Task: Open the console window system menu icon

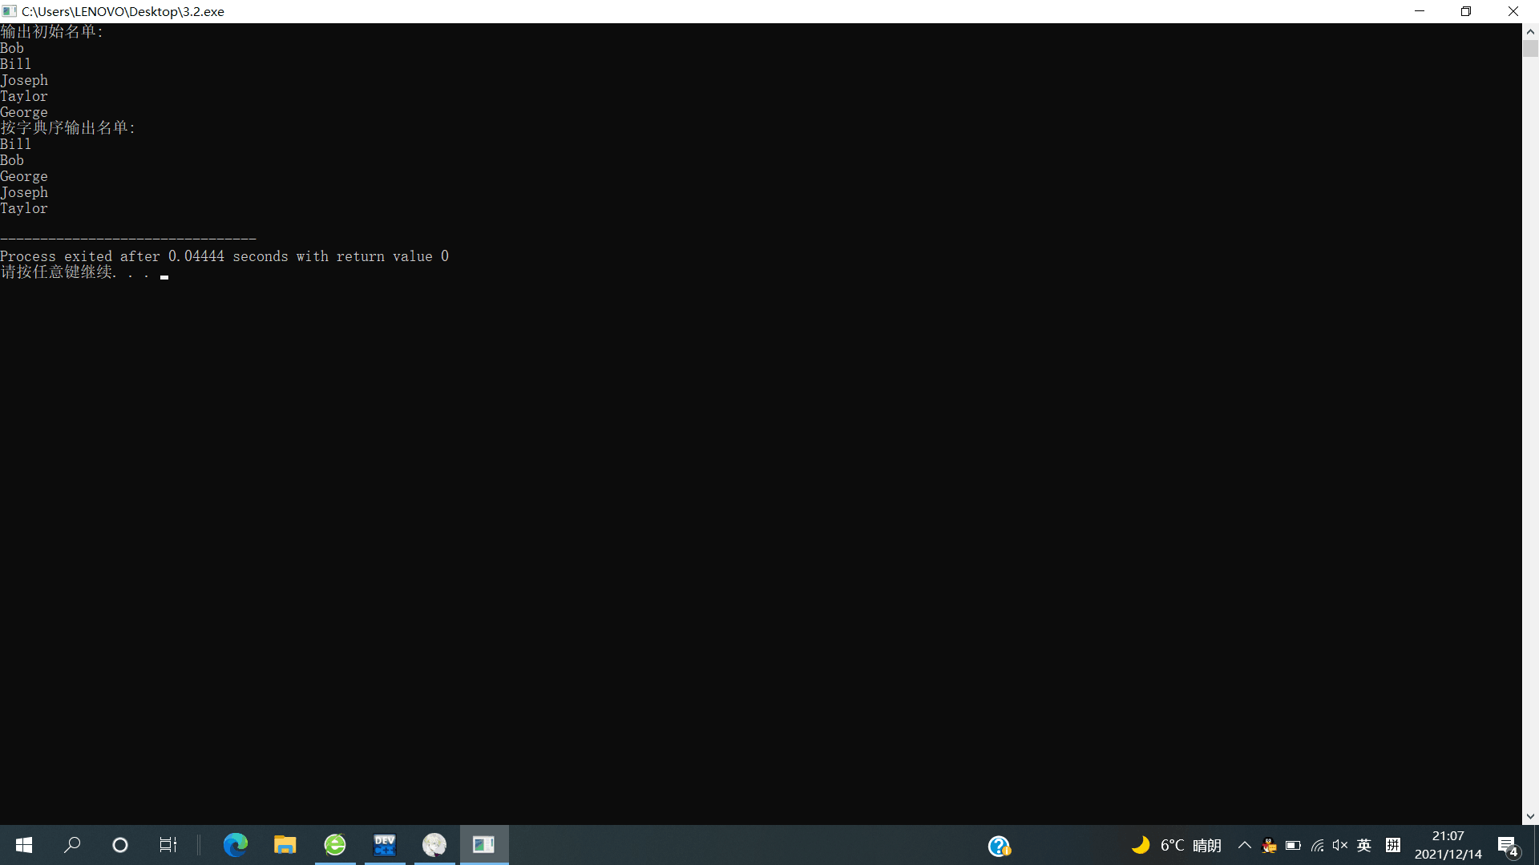Action: pos(10,11)
